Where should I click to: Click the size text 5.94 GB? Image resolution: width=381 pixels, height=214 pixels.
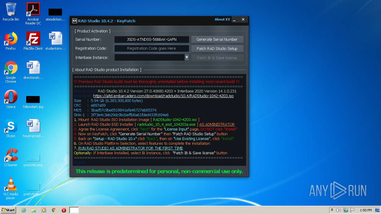pyautogui.click(x=117, y=101)
